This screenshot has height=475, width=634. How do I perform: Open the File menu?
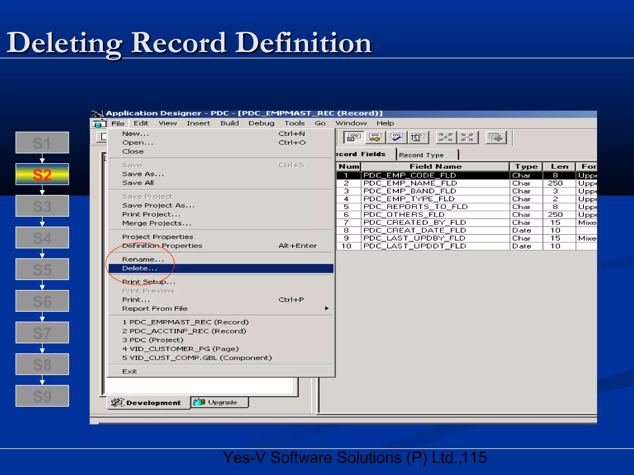(118, 123)
